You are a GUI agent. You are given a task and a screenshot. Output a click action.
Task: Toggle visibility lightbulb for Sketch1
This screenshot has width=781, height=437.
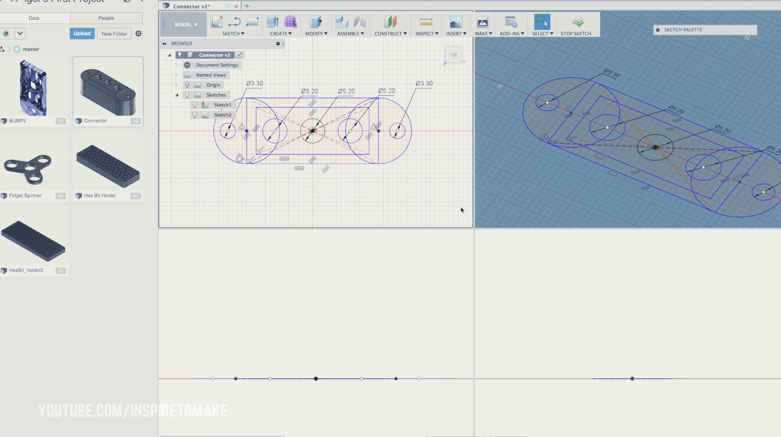[x=195, y=105]
